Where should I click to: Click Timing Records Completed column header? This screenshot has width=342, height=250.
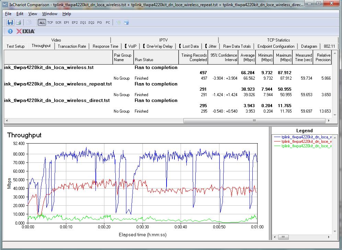click(x=193, y=57)
